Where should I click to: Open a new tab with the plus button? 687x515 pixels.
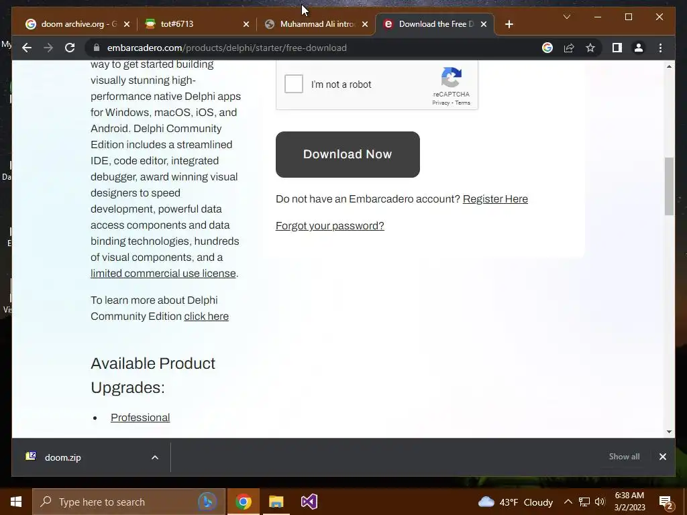pos(509,24)
